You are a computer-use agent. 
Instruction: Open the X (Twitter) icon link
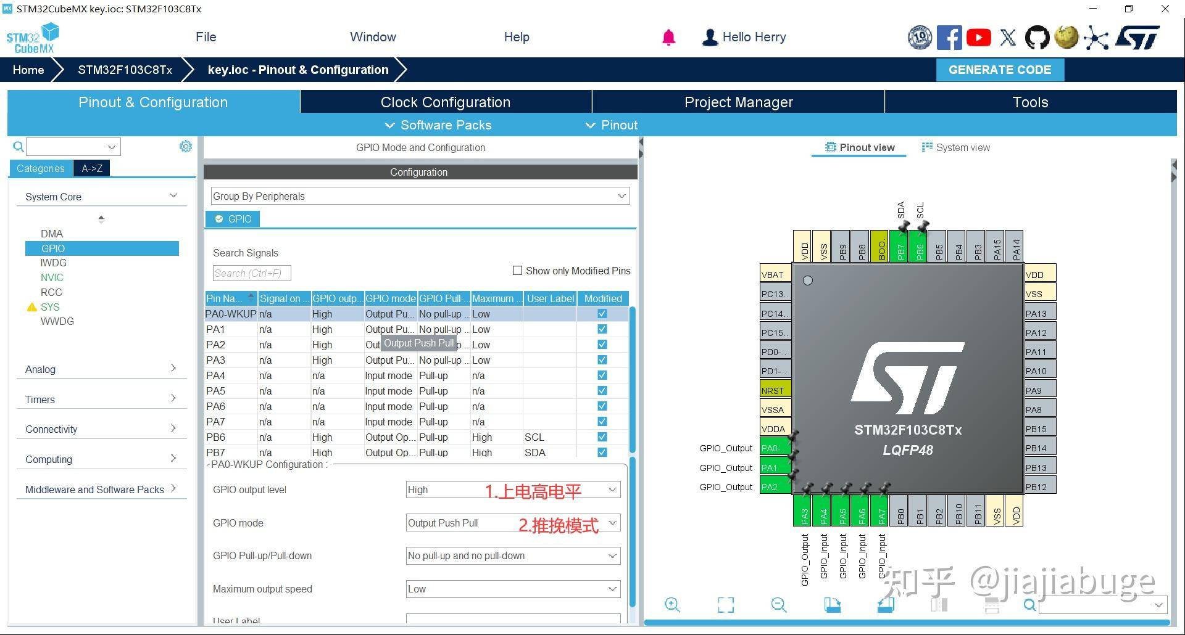click(1008, 38)
